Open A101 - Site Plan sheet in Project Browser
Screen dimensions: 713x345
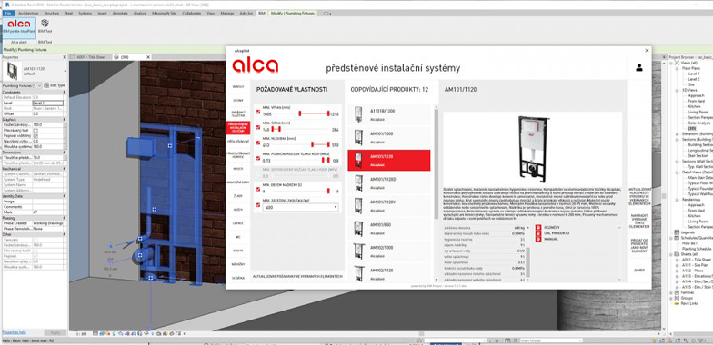point(695,265)
